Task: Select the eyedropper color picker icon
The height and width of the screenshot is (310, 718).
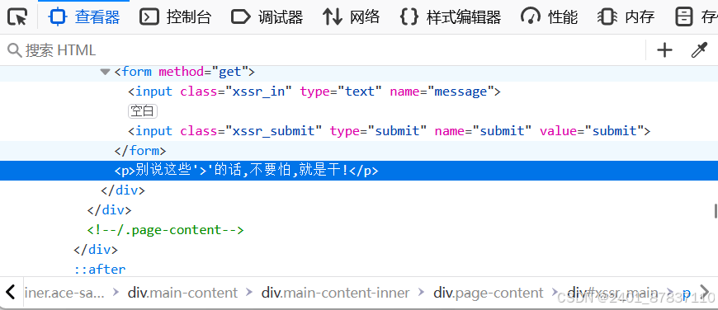Action: (x=699, y=49)
